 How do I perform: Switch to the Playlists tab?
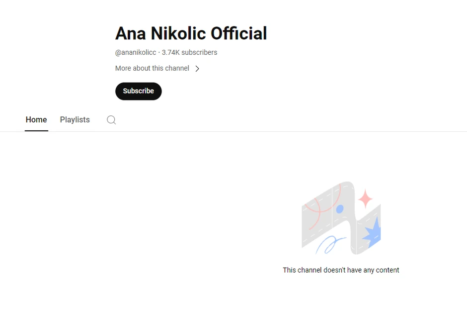pos(75,120)
